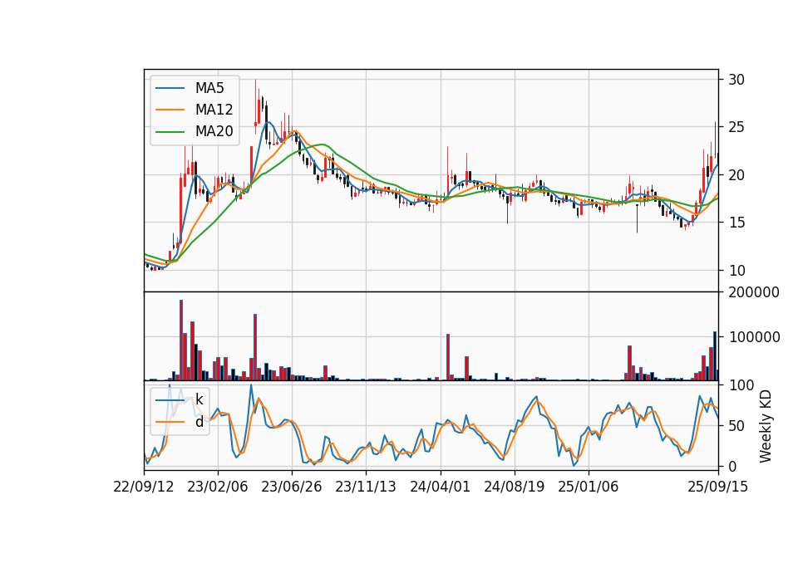Click the KD axis value 50
Screen dimensions: 798x573
click(736, 425)
